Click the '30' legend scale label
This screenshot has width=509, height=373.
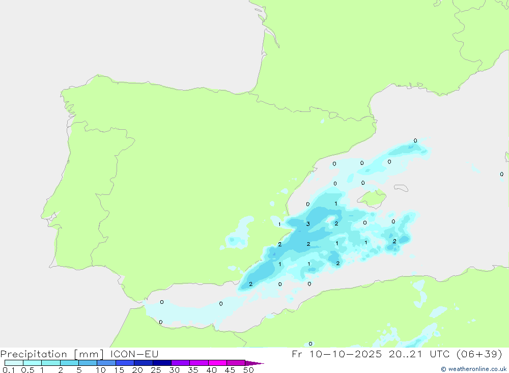coord(175,370)
